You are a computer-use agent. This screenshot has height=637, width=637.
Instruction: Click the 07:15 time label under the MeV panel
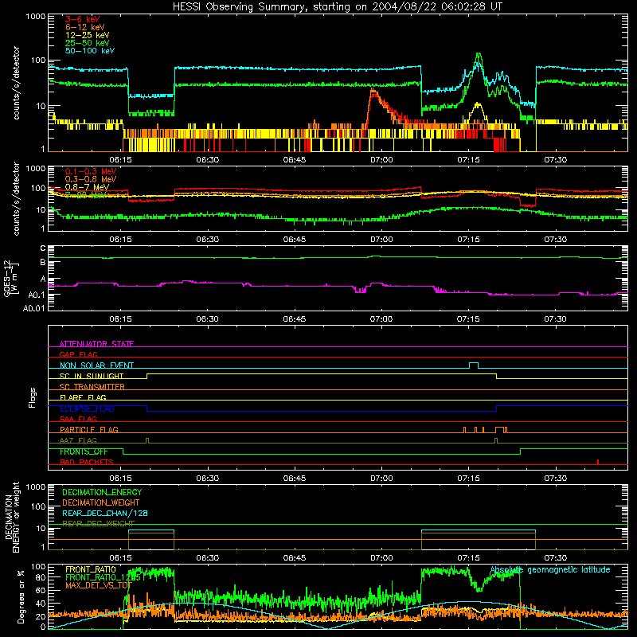468,240
